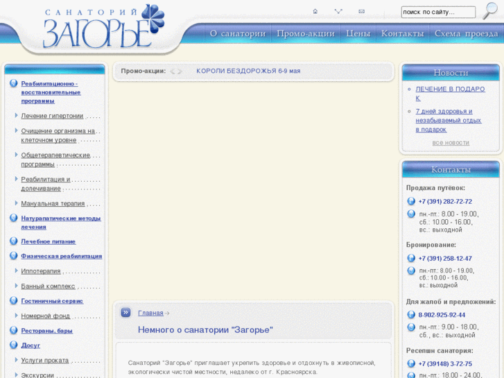Click phone number +7 (39148) 3-72-75
504x378 pixels.
pyautogui.click(x=445, y=364)
